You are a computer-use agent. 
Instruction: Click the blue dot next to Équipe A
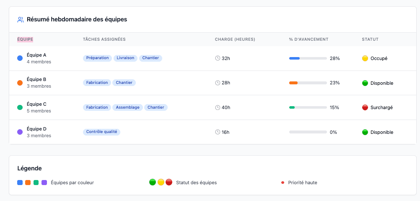click(x=20, y=58)
